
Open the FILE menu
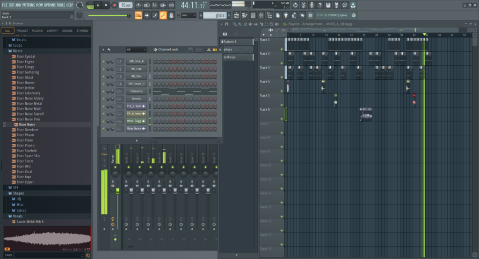click(x=5, y=5)
